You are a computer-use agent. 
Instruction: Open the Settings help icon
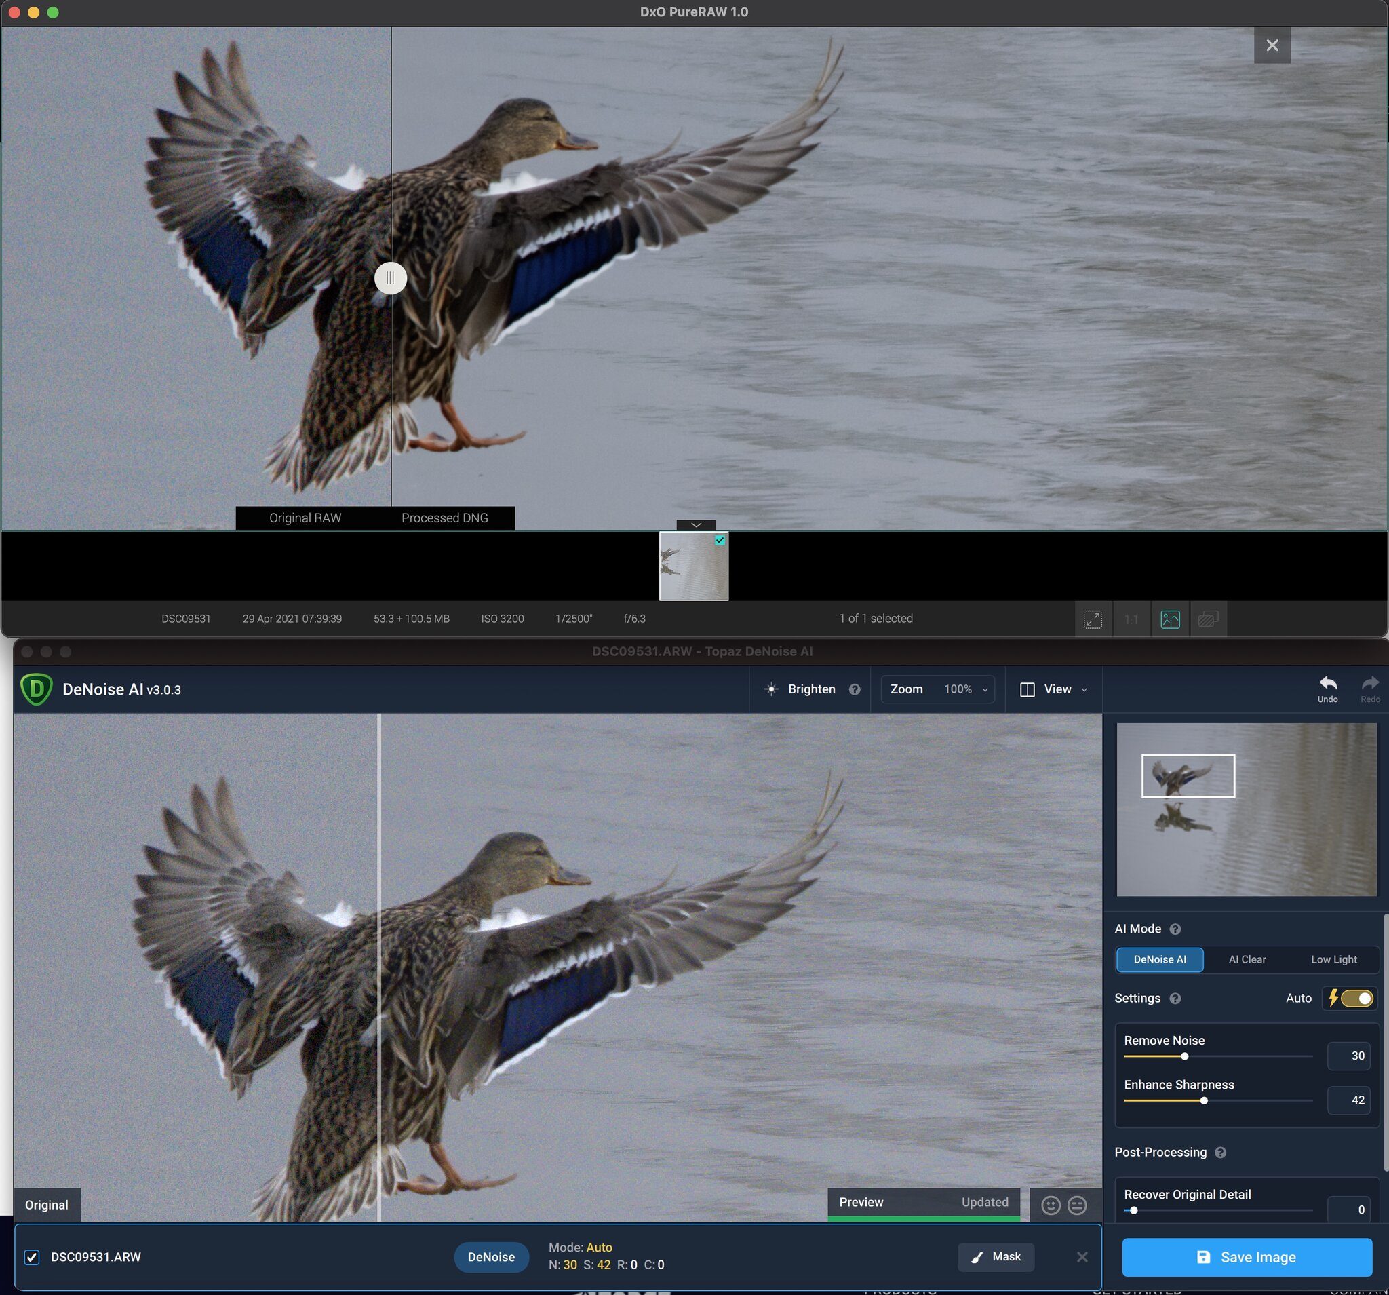(x=1175, y=998)
